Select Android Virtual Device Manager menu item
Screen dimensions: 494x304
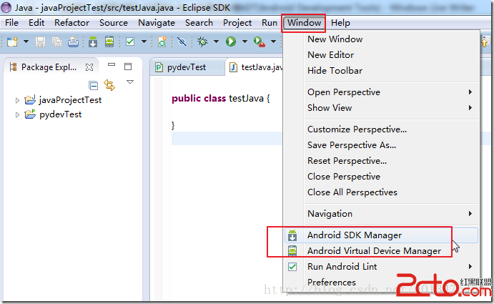click(381, 251)
